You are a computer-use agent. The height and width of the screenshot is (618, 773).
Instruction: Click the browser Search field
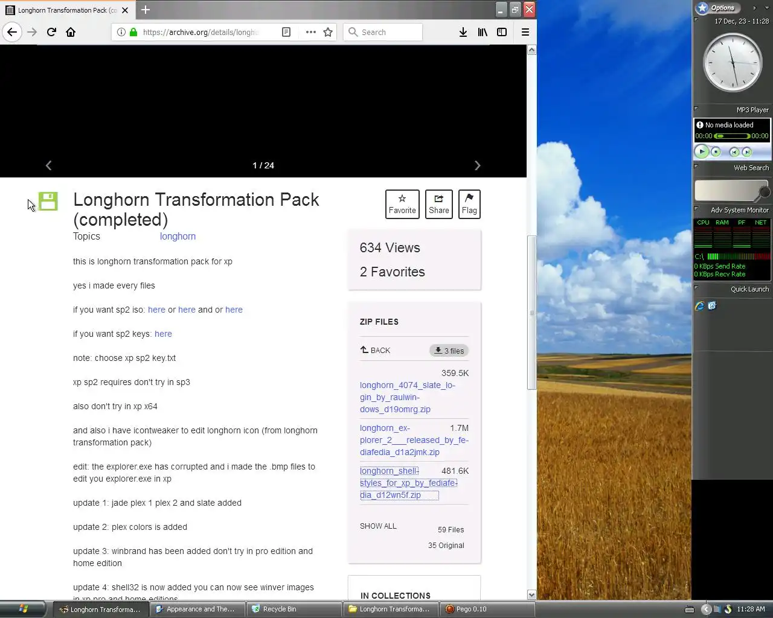[383, 32]
